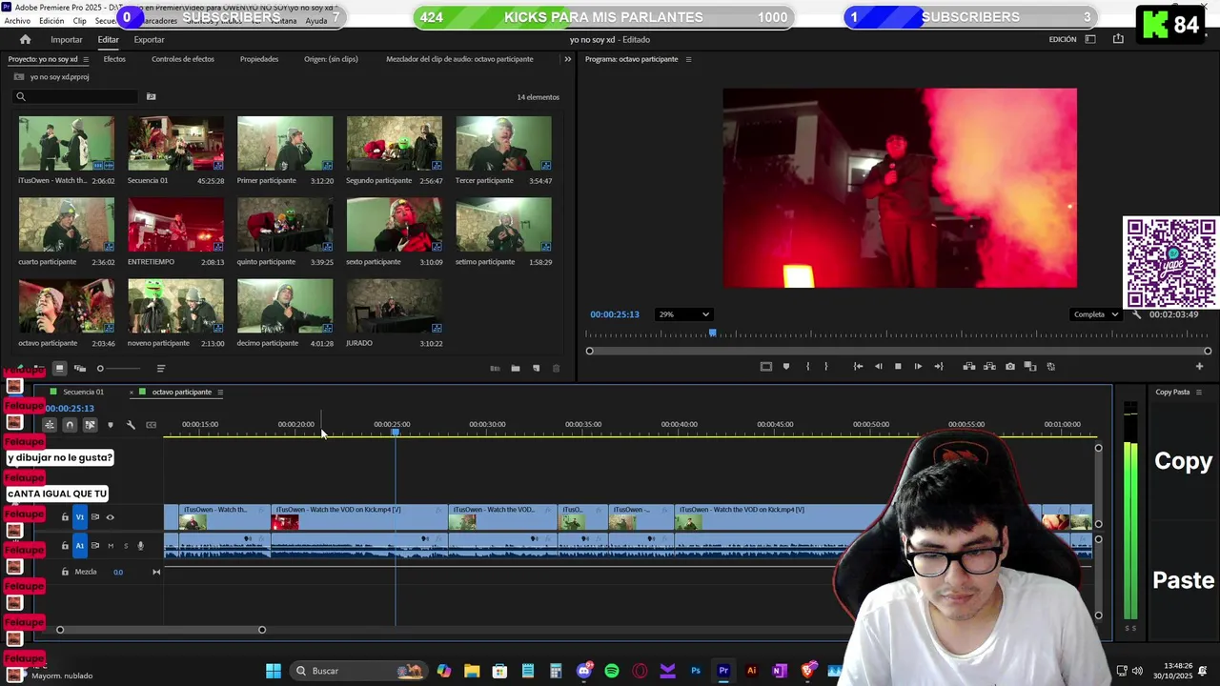Solo audio track A1
1220x686 pixels.
[x=125, y=546]
